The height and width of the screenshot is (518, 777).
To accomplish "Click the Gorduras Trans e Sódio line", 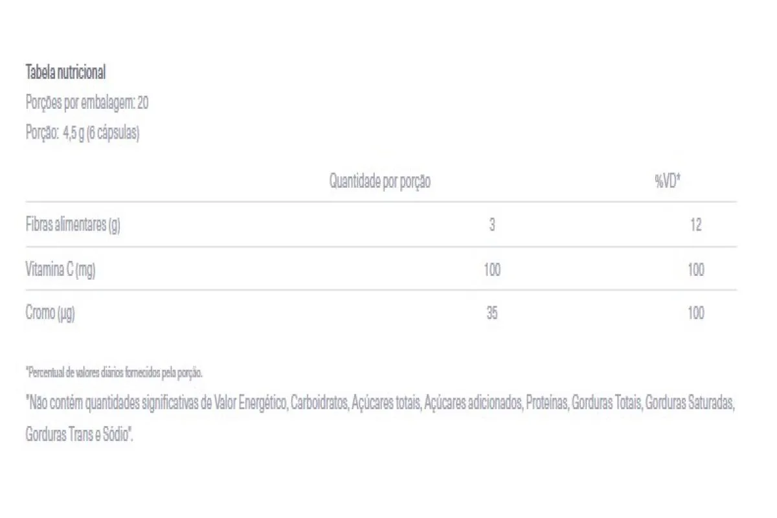I will point(80,433).
